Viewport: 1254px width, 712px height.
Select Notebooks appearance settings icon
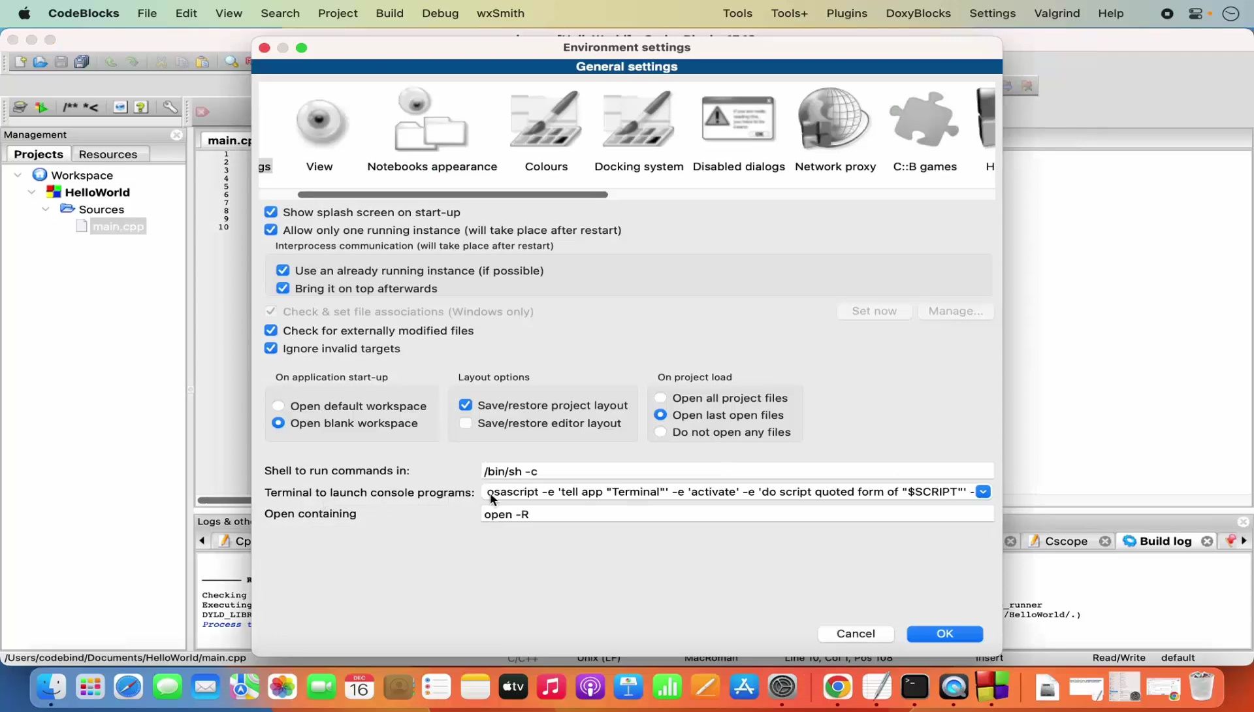coord(432,131)
